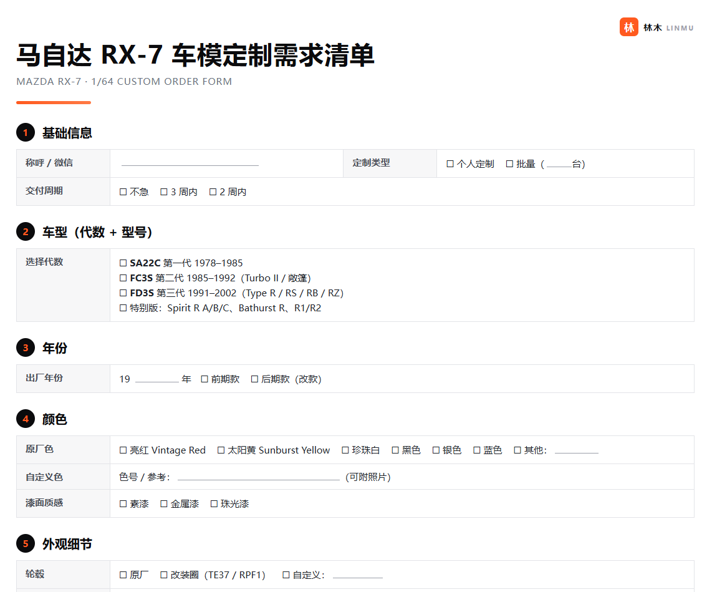Select FC3S 第二代 checkbox
Image resolution: width=707 pixels, height=592 pixels.
pyautogui.click(x=123, y=278)
